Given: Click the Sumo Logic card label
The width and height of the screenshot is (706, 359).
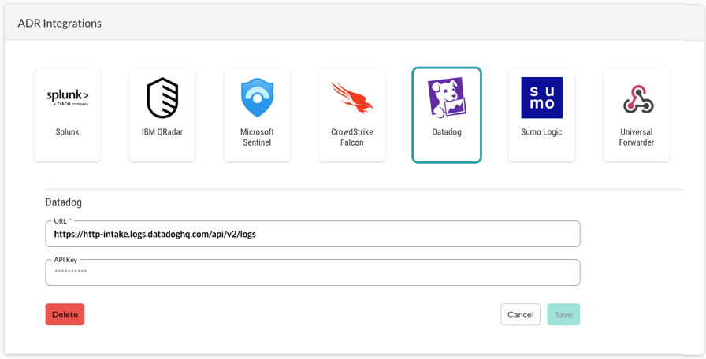Looking at the screenshot, I should 541,131.
